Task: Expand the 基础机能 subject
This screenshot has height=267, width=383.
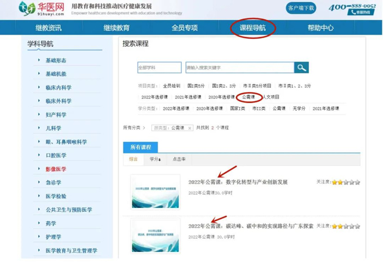Action: pos(56,74)
